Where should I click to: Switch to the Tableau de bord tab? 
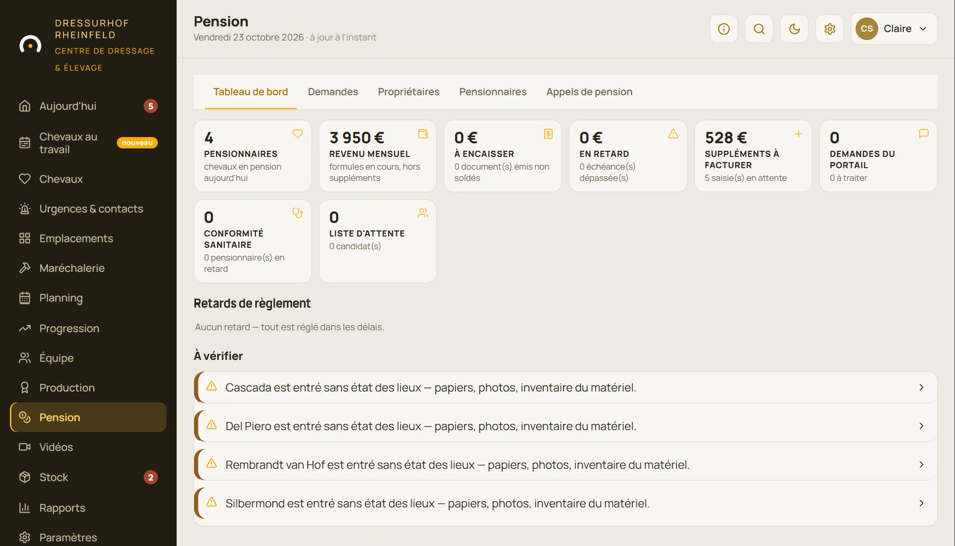pos(251,92)
